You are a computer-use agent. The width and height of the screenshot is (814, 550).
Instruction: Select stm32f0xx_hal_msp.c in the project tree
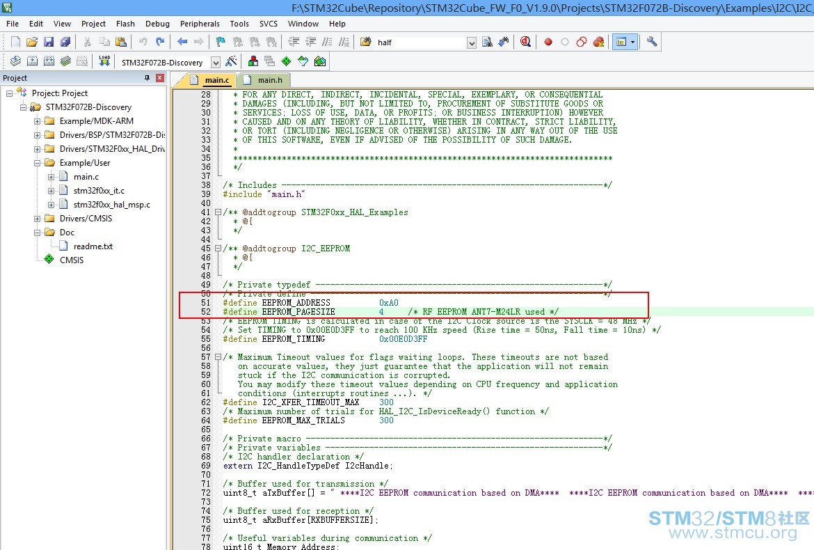pyautogui.click(x=111, y=205)
